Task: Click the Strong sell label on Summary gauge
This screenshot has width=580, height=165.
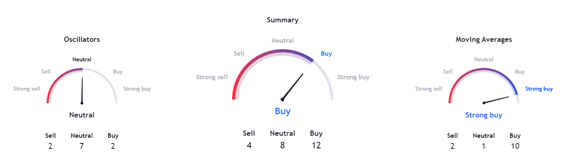Action: coord(212,77)
